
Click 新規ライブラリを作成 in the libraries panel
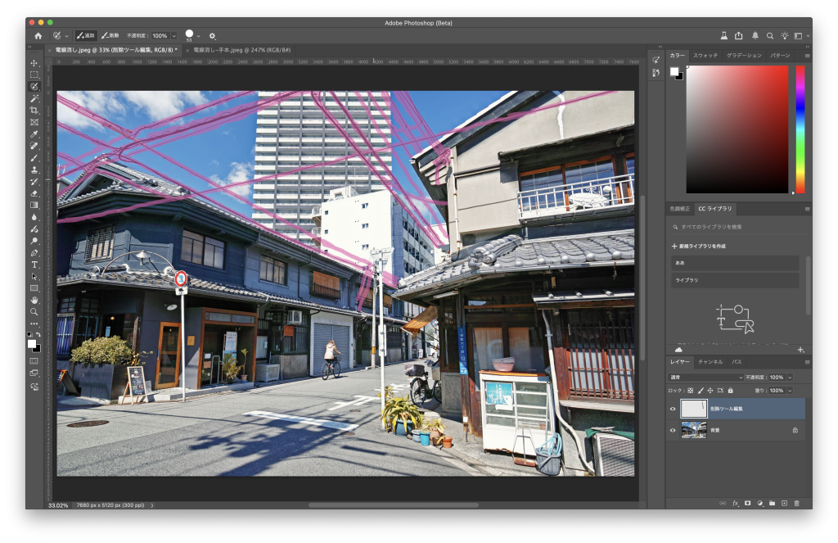coord(700,246)
